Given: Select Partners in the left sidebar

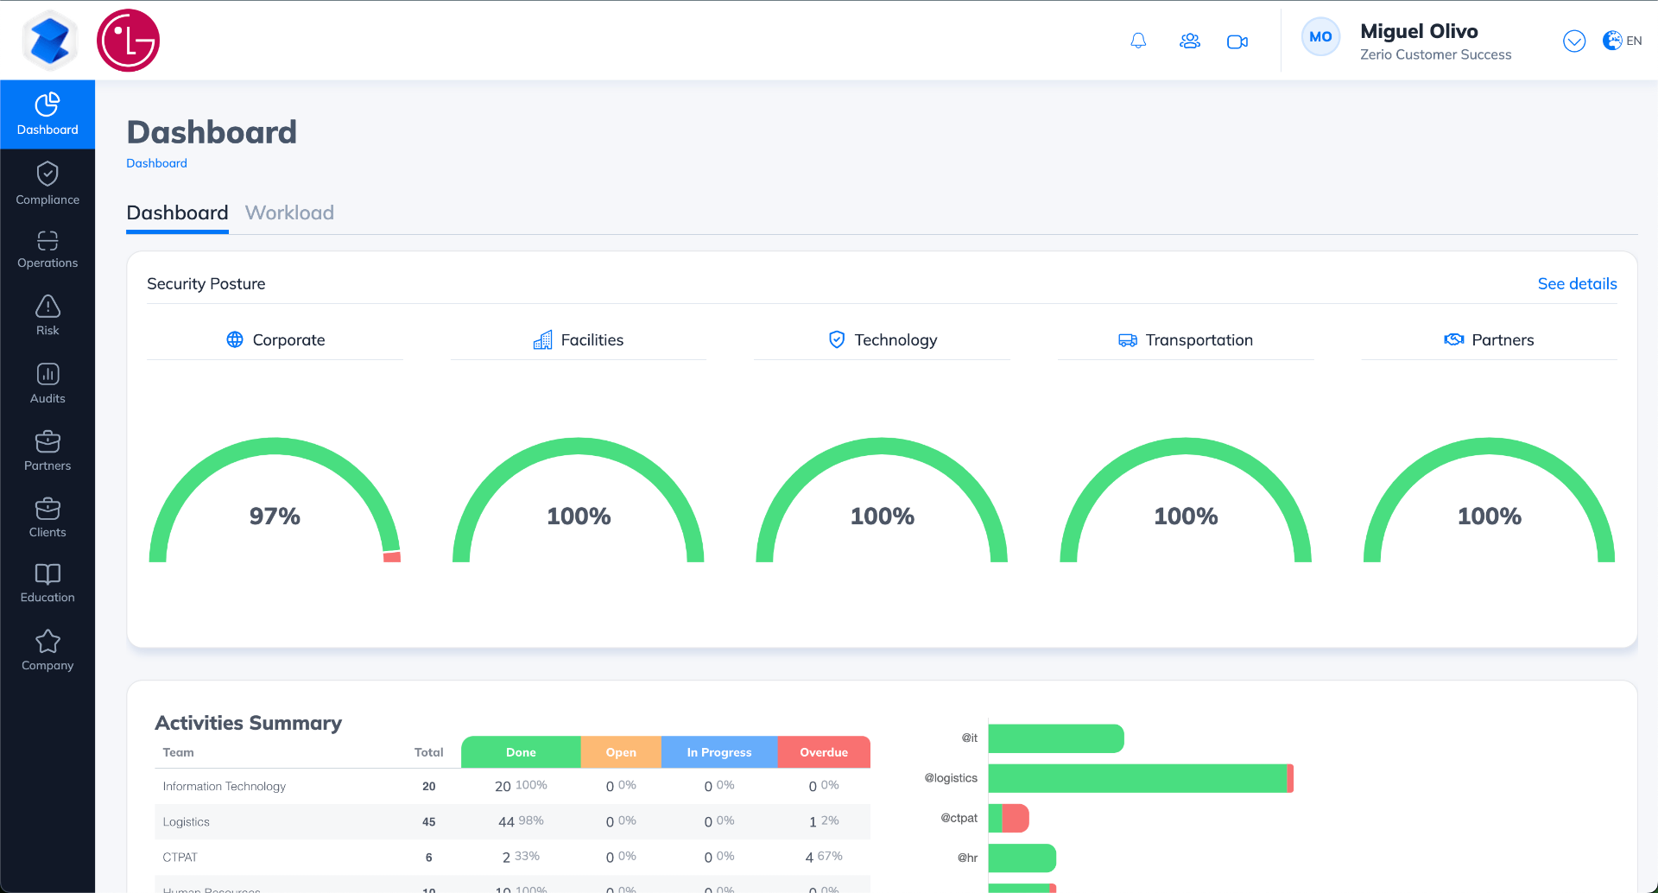Looking at the screenshot, I should click(47, 451).
